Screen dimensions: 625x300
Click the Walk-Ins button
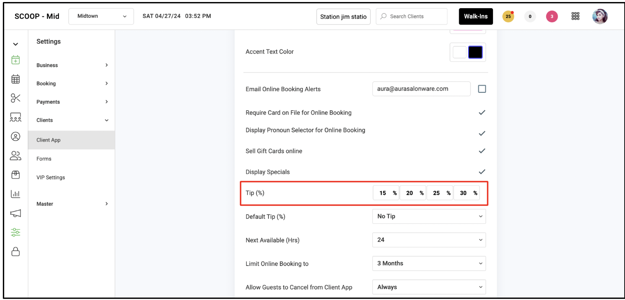(x=476, y=17)
